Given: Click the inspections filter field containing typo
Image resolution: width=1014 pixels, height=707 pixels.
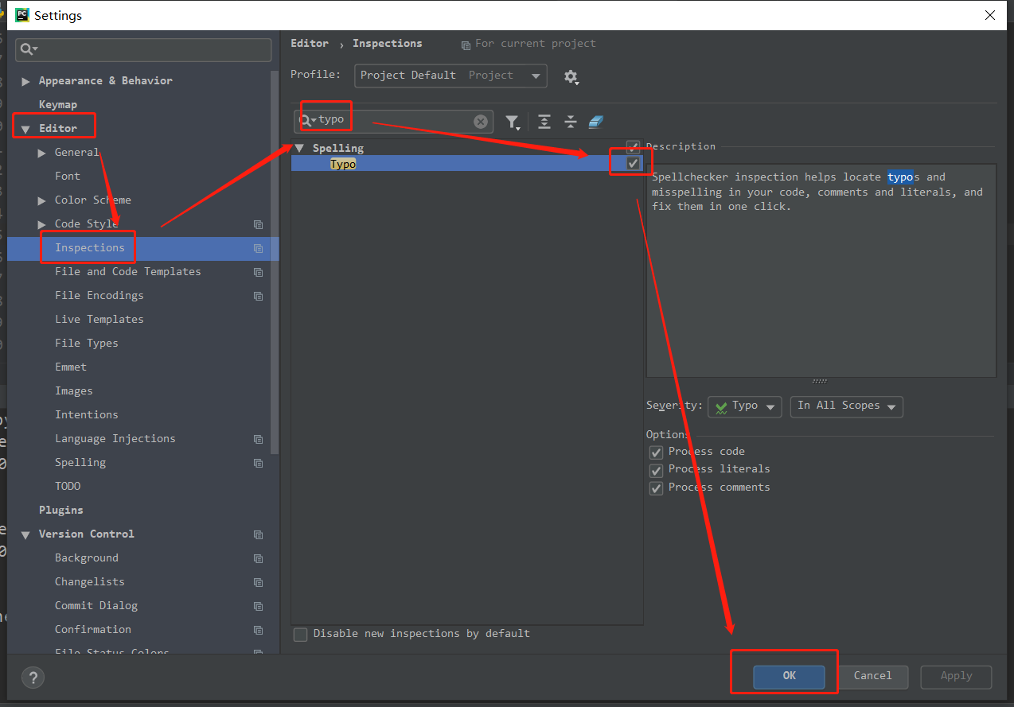Looking at the screenshot, I should (393, 121).
